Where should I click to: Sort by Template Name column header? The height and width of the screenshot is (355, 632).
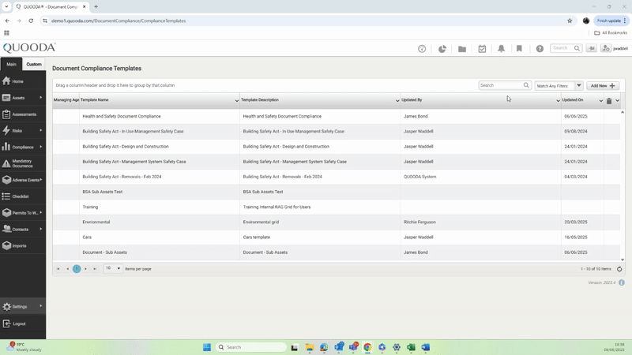(x=94, y=100)
